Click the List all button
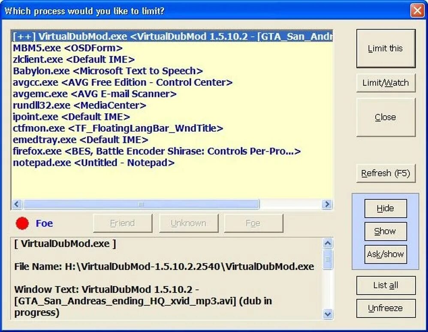Image resolution: width=428 pixels, height=332 pixels. tap(386, 285)
